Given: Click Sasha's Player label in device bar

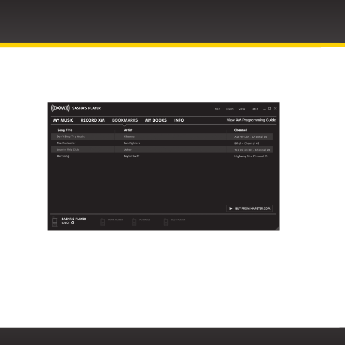Looking at the screenshot, I should [74, 219].
